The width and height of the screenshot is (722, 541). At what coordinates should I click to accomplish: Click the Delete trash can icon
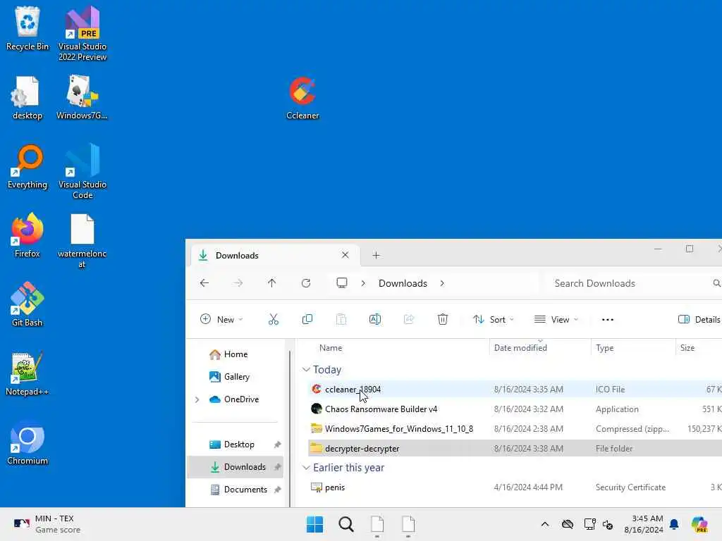point(443,319)
